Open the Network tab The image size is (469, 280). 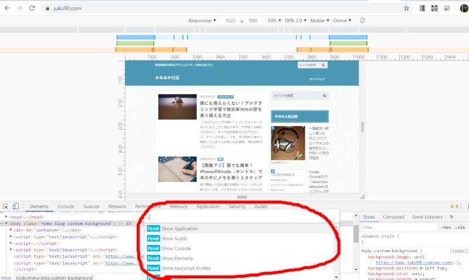(x=117, y=206)
